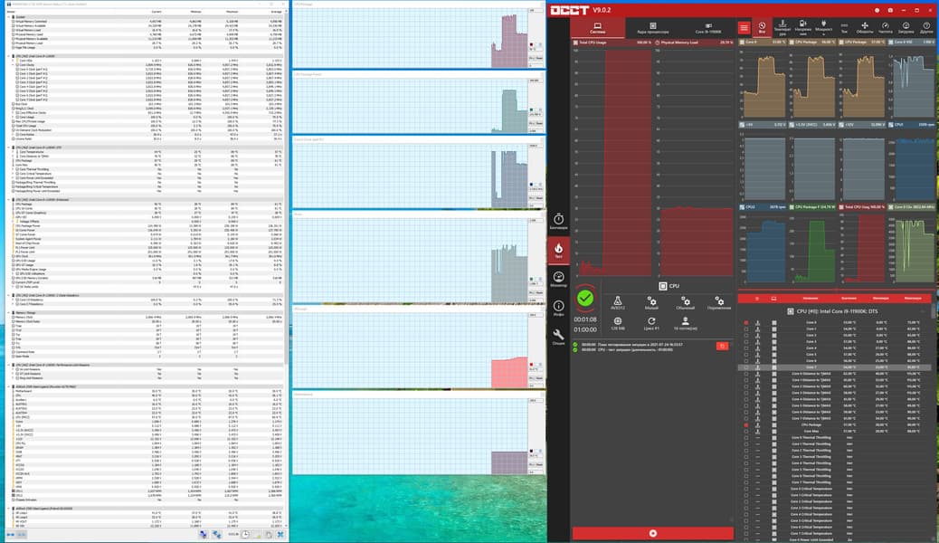Click the close X icon in HWiNFO bottom toolbar
This screenshot has width=939, height=543.
click(280, 534)
